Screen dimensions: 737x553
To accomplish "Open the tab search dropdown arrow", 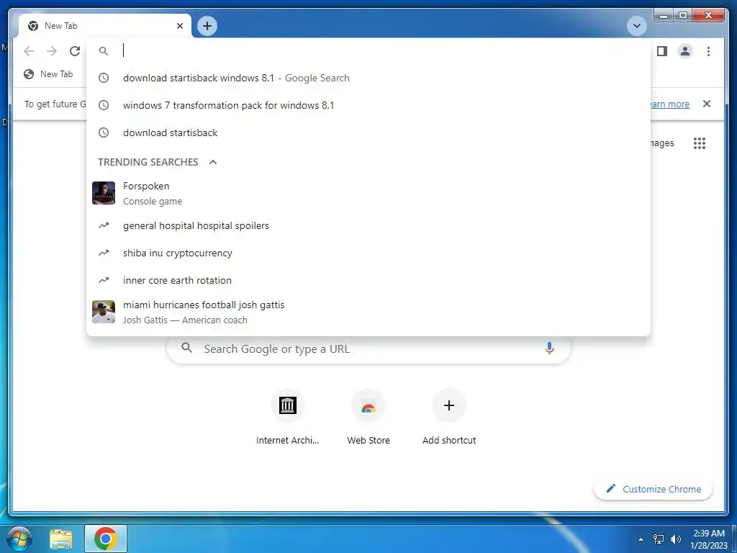I will [636, 25].
